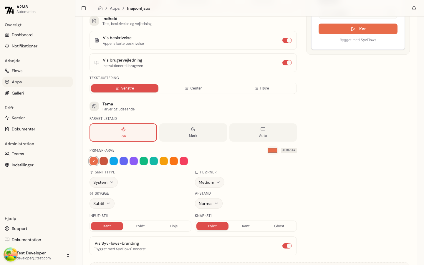Switch button style to Ghost
The height and width of the screenshot is (265, 424).
[279, 226]
